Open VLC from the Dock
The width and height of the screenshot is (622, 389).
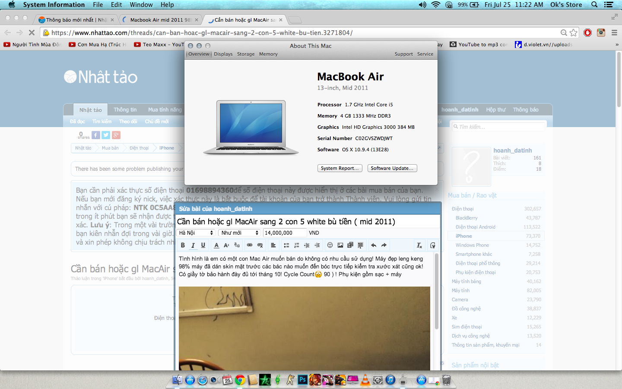tap(365, 380)
